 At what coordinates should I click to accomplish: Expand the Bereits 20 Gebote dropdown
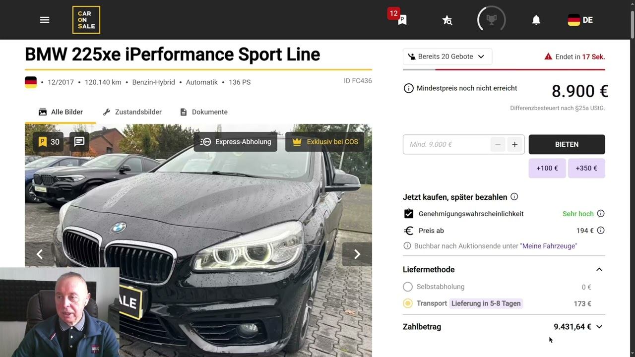click(x=447, y=57)
